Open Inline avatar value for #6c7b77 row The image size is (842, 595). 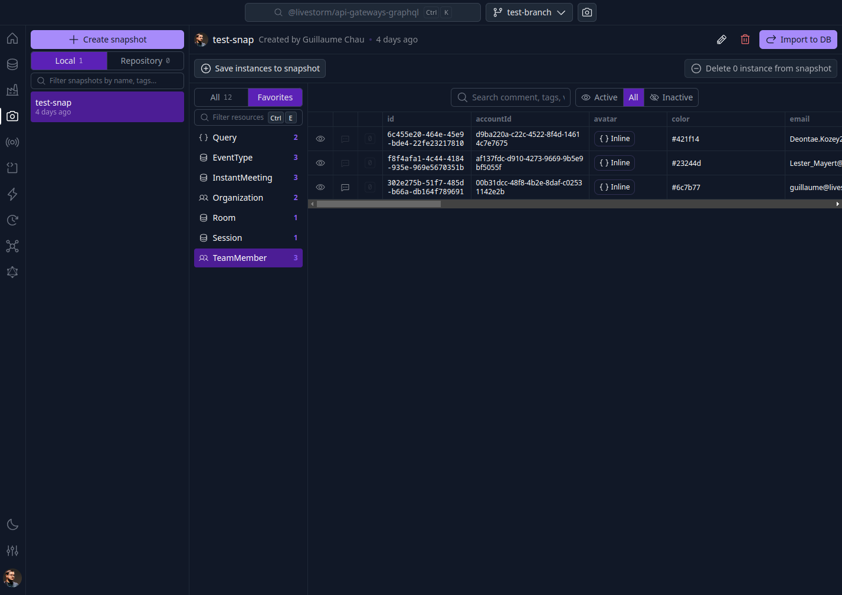click(614, 187)
